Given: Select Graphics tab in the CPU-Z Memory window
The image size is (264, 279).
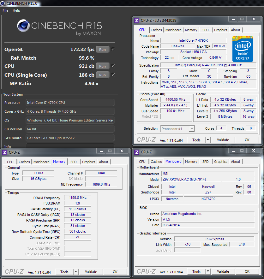Looking at the screenshot, I should pos(89,162).
